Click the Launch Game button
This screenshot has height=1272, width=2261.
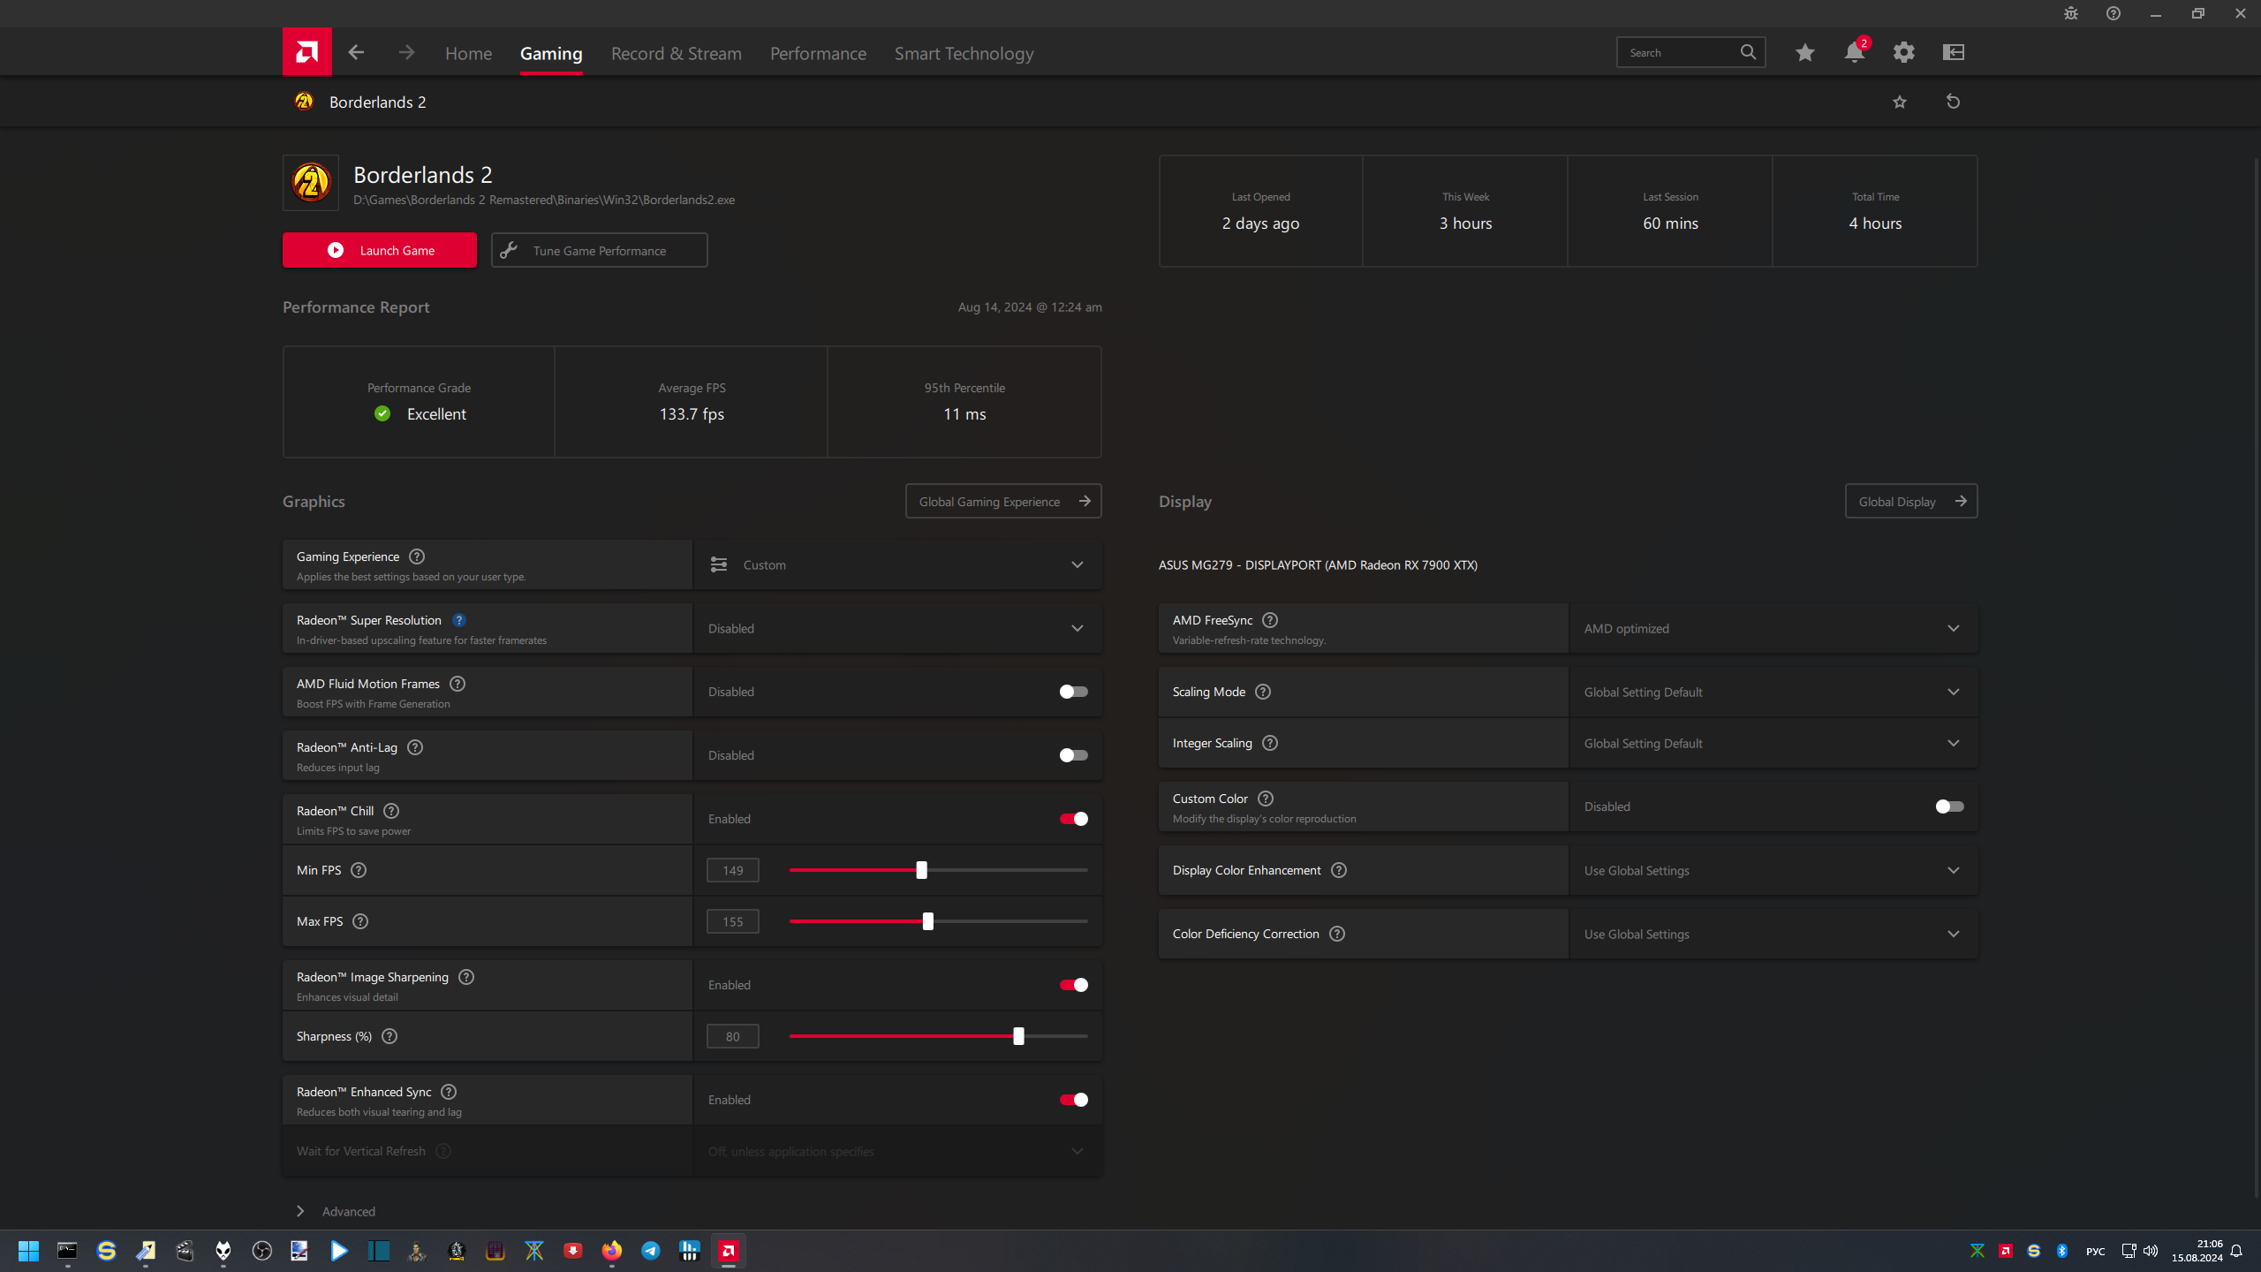(x=380, y=250)
